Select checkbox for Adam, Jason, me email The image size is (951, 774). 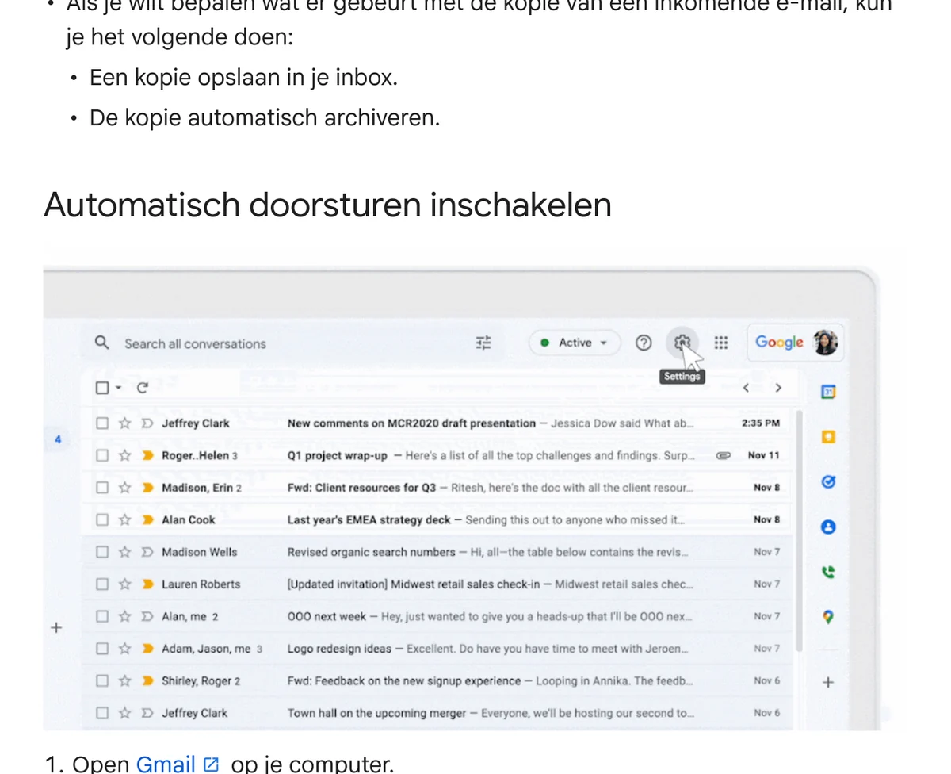click(102, 649)
